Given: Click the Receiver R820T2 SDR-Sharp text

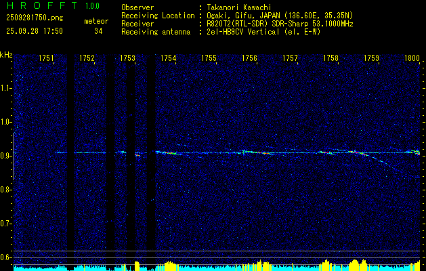Looking at the screenshot, I should point(280,24).
